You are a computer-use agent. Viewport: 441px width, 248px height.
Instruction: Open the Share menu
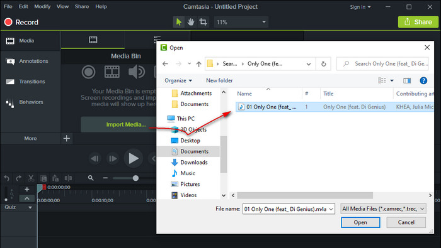pos(82,6)
